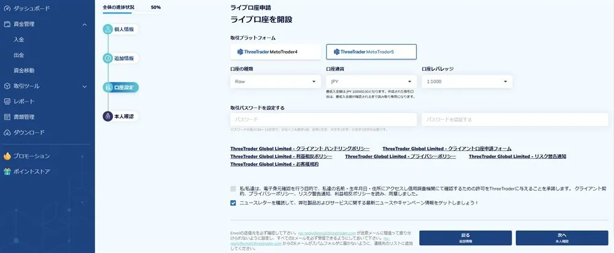Open 資金移動 in the sidebar

(x=24, y=71)
